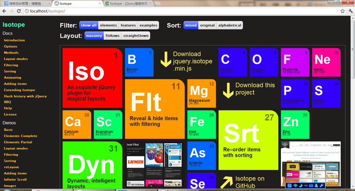Click the yellow arrow beside Download this project
The image size is (355, 191).
click(x=228, y=90)
